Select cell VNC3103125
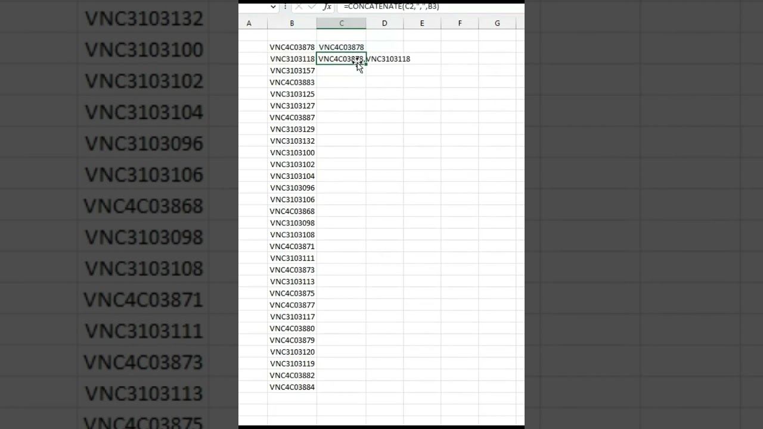The width and height of the screenshot is (763, 429). 292,94
